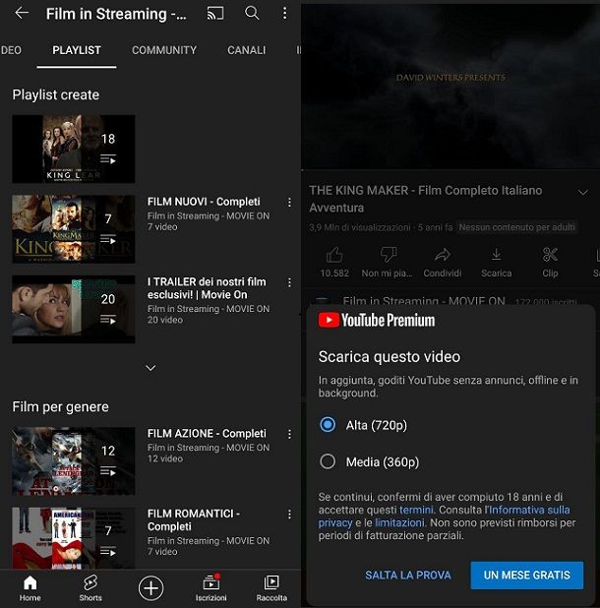Click Nessun contenuto per adulti label

pos(516,227)
